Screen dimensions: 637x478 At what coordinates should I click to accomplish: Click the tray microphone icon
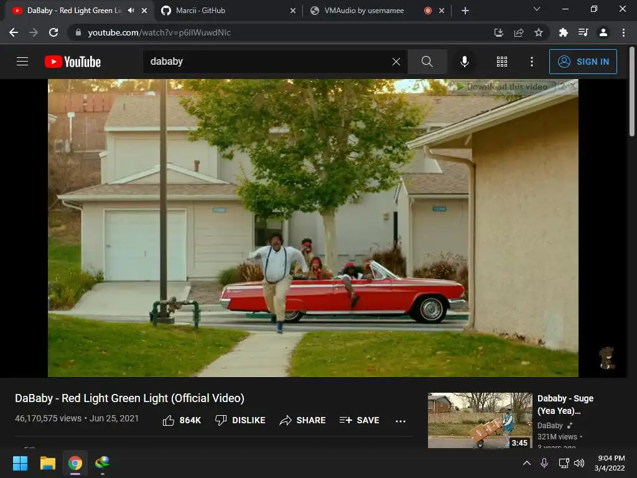544,463
